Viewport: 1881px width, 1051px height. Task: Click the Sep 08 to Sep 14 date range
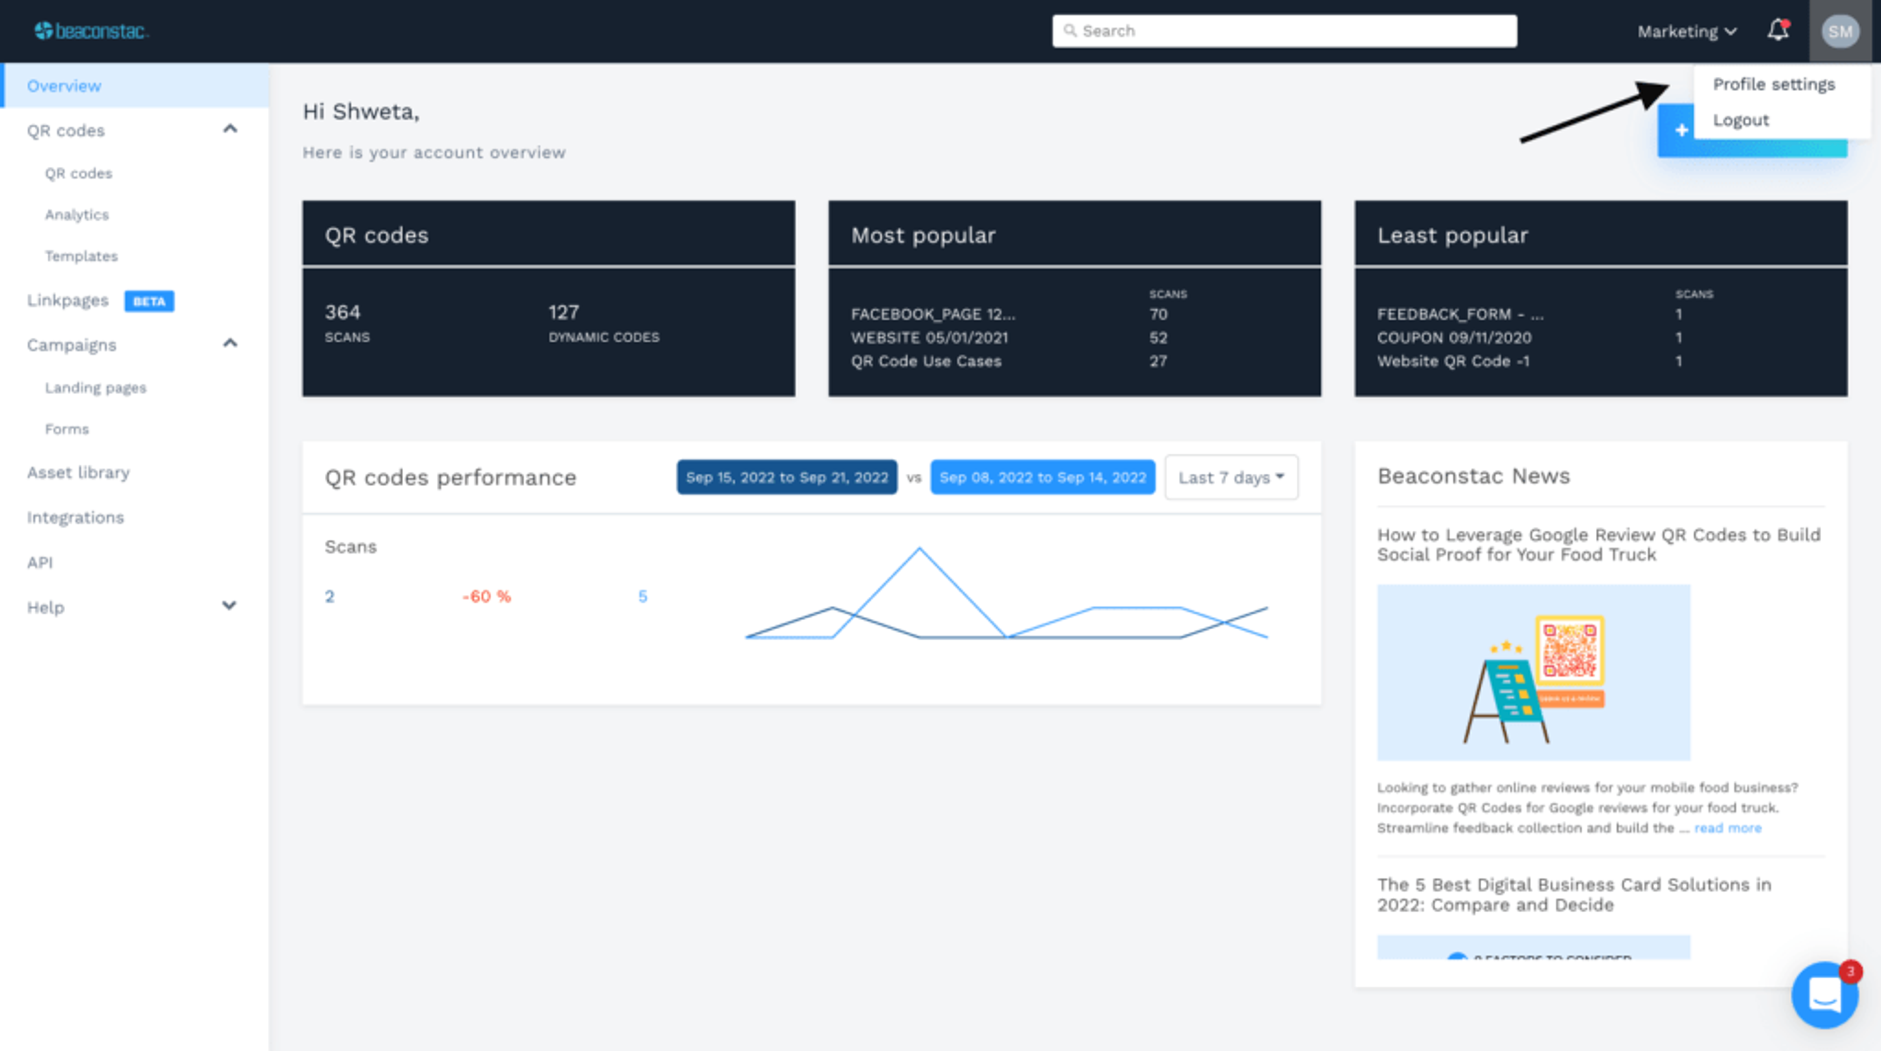(1043, 477)
